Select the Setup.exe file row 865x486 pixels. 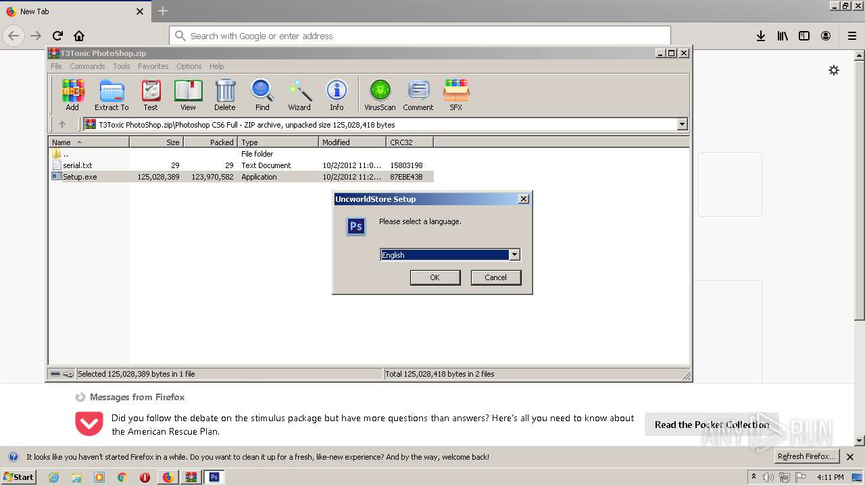pyautogui.click(x=242, y=177)
